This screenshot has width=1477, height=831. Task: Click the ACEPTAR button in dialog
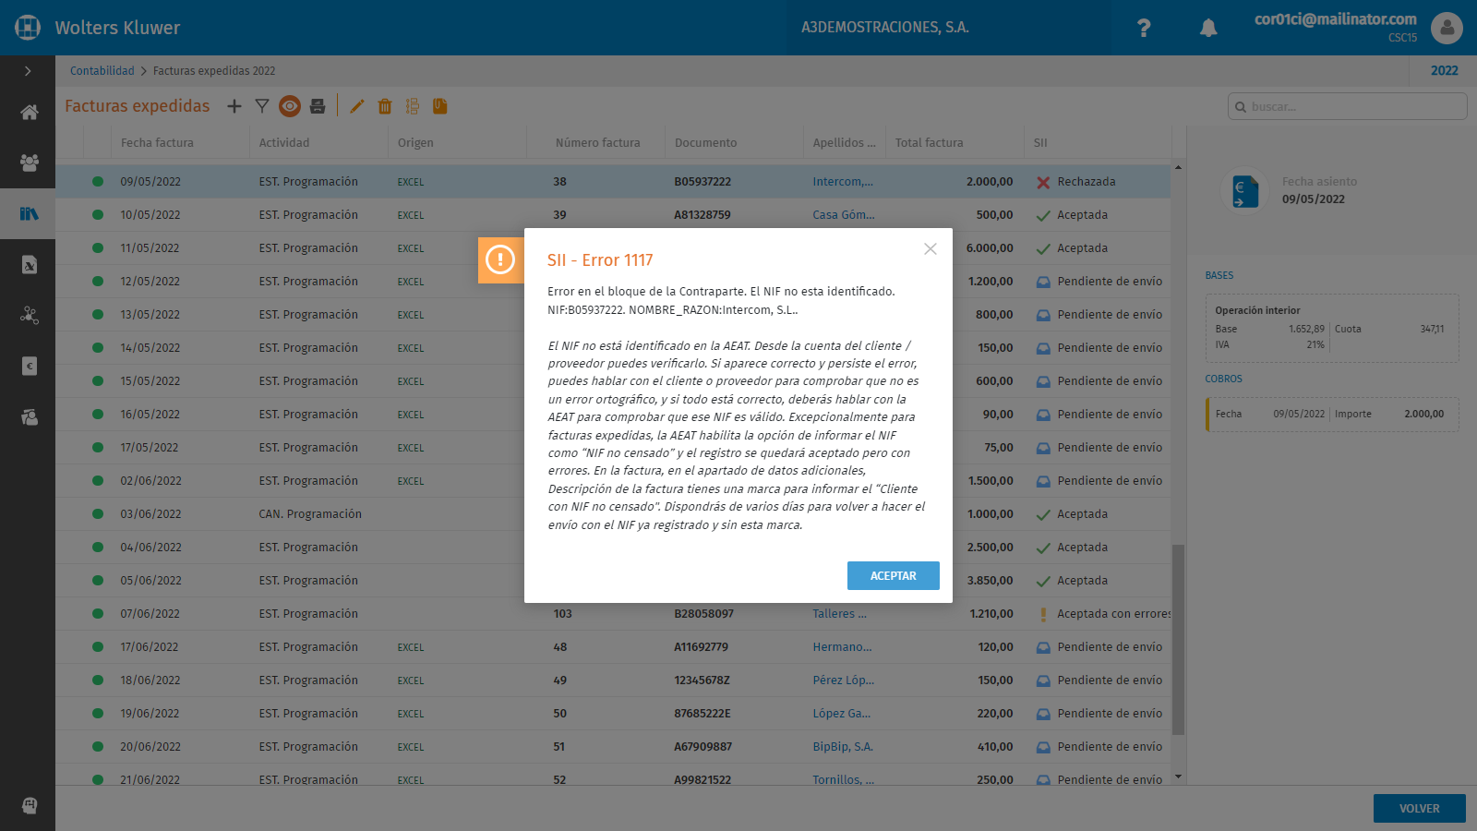(894, 575)
